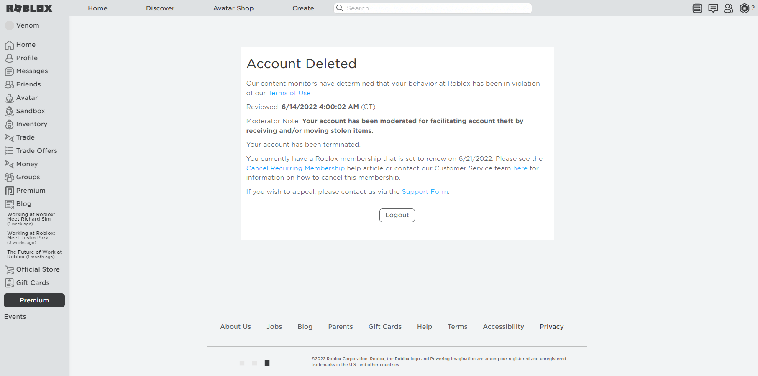This screenshot has height=376, width=758.
Task: Click the Premium square icon above Blog
Action: (9, 191)
